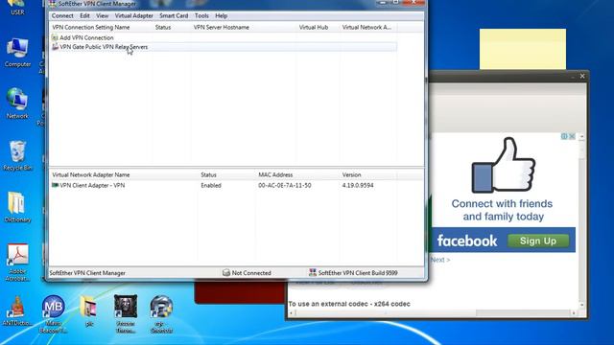The image size is (614, 345).
Task: Open the Virtual Adapter menu
Action: pyautogui.click(x=133, y=15)
